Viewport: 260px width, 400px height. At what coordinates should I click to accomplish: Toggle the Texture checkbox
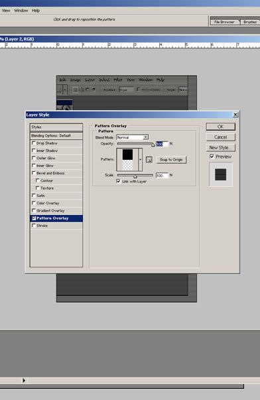[38, 188]
